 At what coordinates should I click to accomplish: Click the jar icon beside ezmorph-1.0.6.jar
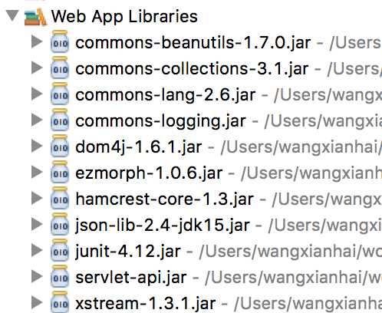60,172
